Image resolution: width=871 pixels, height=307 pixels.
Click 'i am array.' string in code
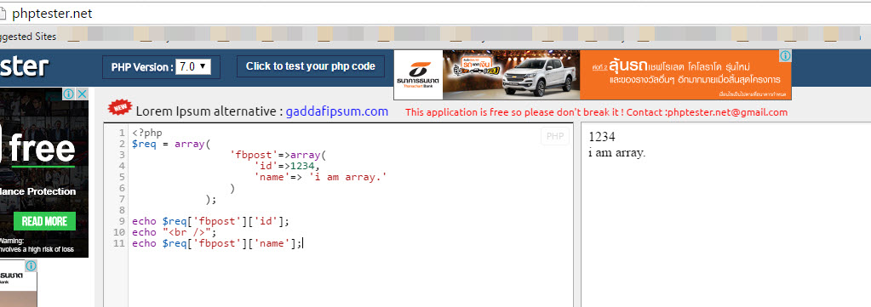tap(347, 178)
